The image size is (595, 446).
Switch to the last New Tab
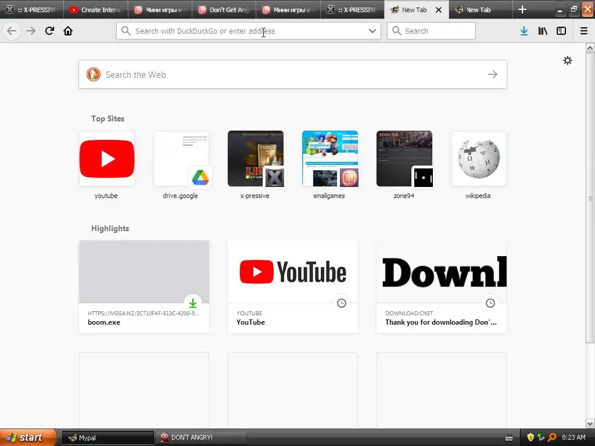pos(480,9)
